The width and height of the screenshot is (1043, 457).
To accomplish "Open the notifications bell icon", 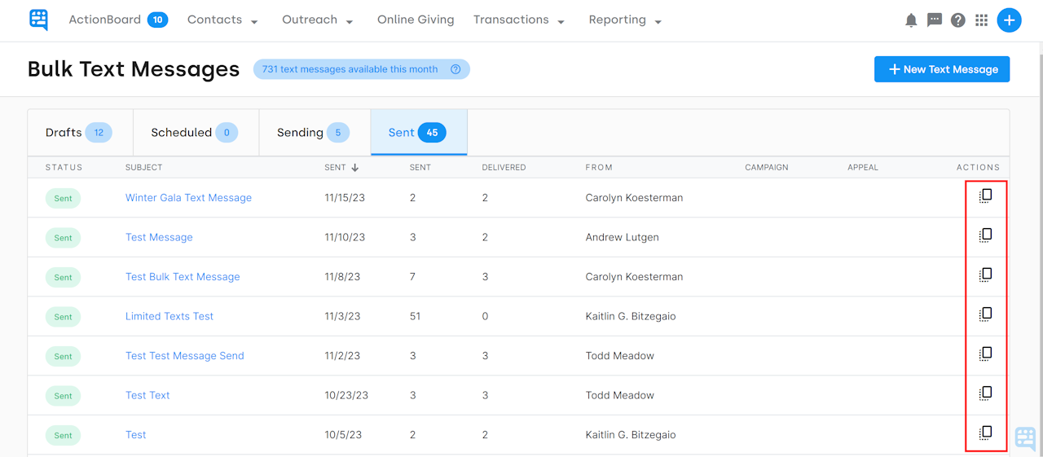I will (911, 20).
